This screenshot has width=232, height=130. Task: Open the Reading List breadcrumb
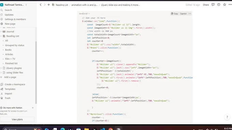(x=62, y=5)
